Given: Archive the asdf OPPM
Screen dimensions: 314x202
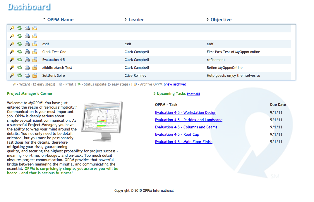Looking at the screenshot, I should coord(35,44).
